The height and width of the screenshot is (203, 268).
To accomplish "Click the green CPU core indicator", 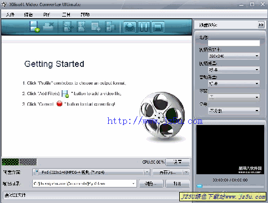I will tap(11, 162).
